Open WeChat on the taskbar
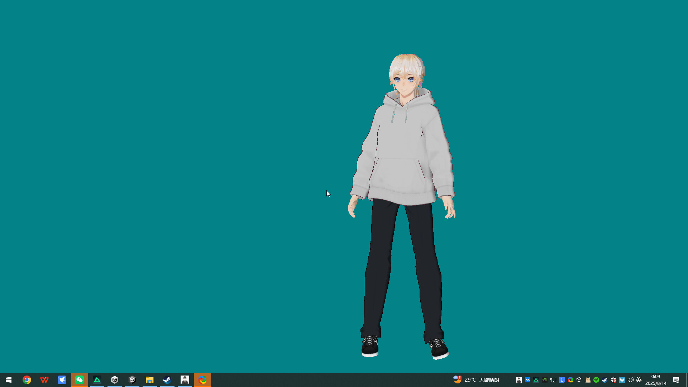Screen dimensions: 688x387 coord(80,379)
